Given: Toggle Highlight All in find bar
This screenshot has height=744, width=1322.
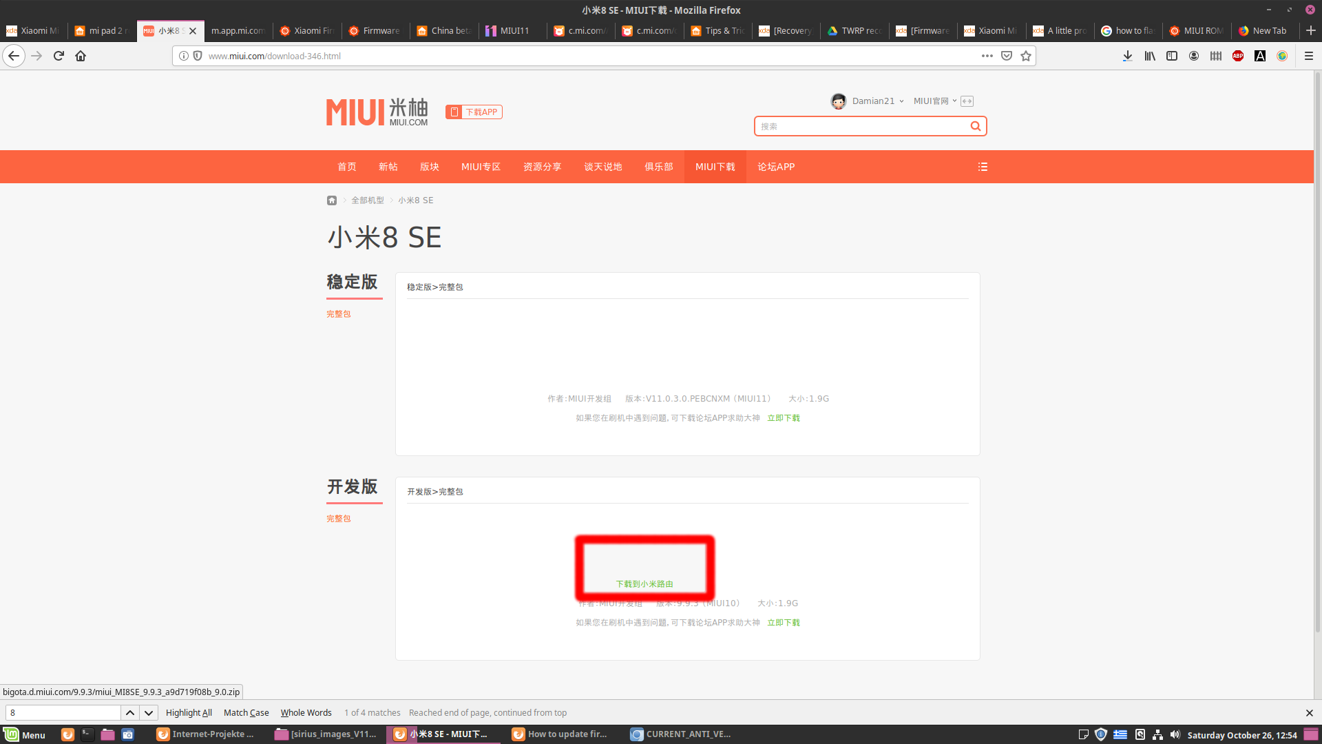Looking at the screenshot, I should point(189,713).
